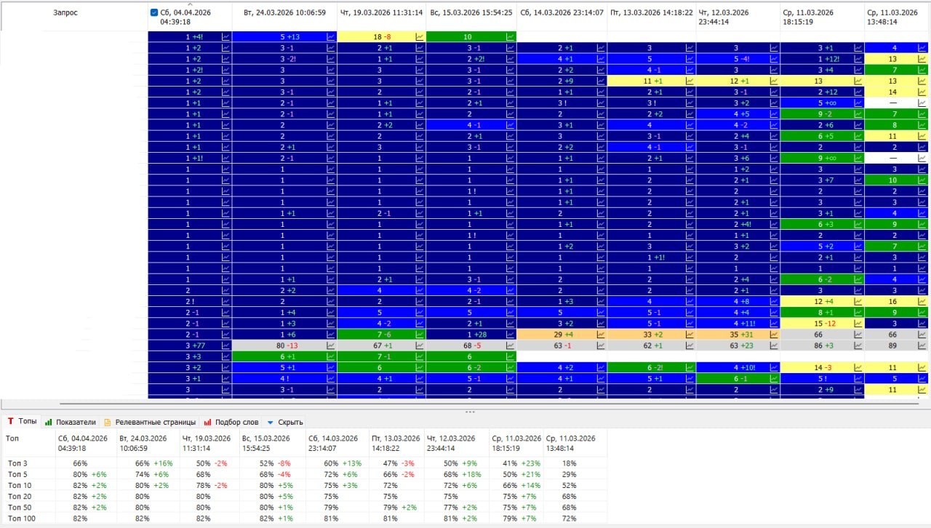
Task: Uncheck the Сб, 04.04.2026 column checkbox
Action: point(153,12)
